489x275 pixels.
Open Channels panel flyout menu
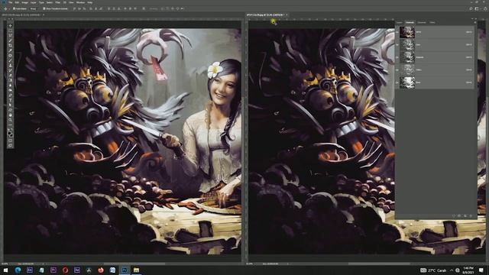[475, 22]
